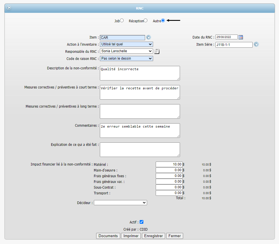Expand the Code de raison RNC dropdown
The image size is (279, 244).
click(x=126, y=59)
